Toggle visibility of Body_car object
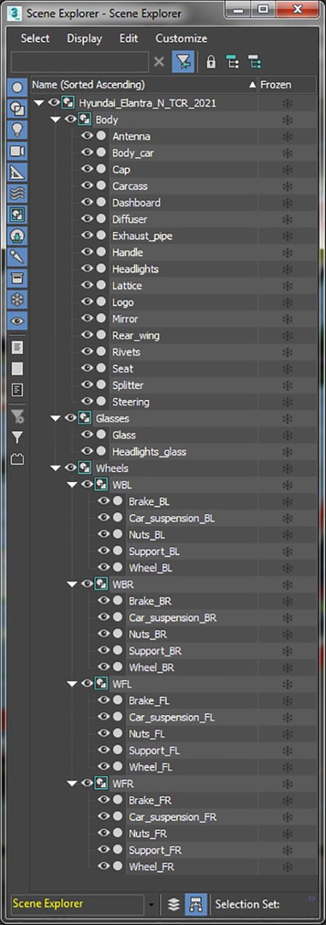This screenshot has height=925, width=326. (x=87, y=152)
